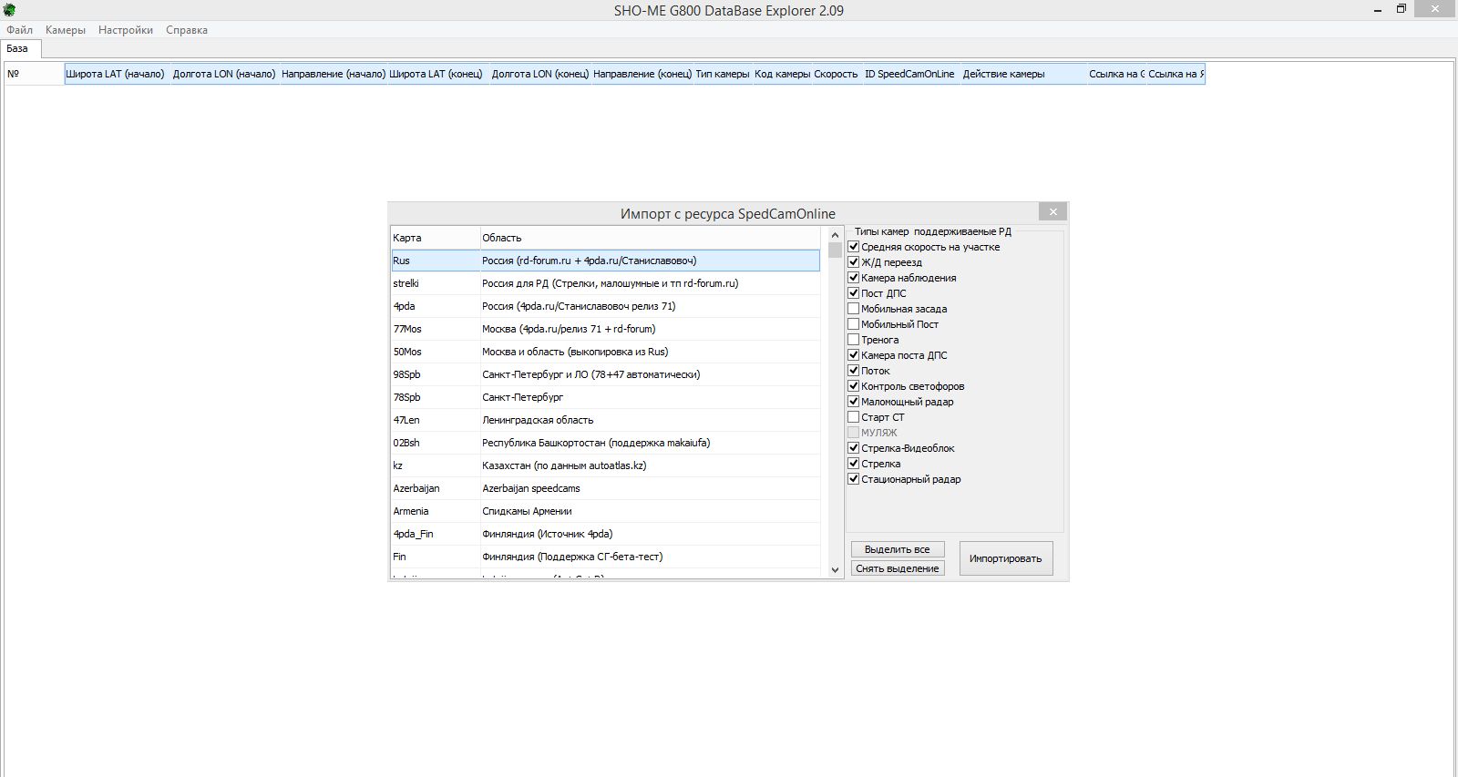The image size is (1458, 777).
Task: Click the list scrollbar down arrow
Action: click(835, 570)
